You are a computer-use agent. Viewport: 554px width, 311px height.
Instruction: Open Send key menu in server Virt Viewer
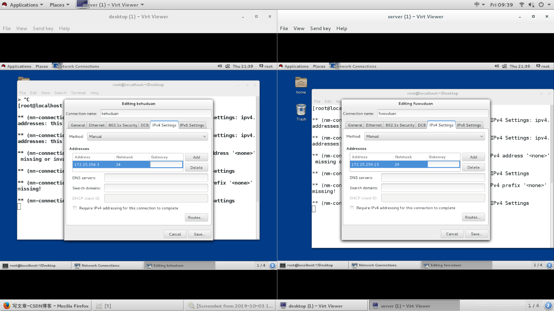[x=320, y=28]
